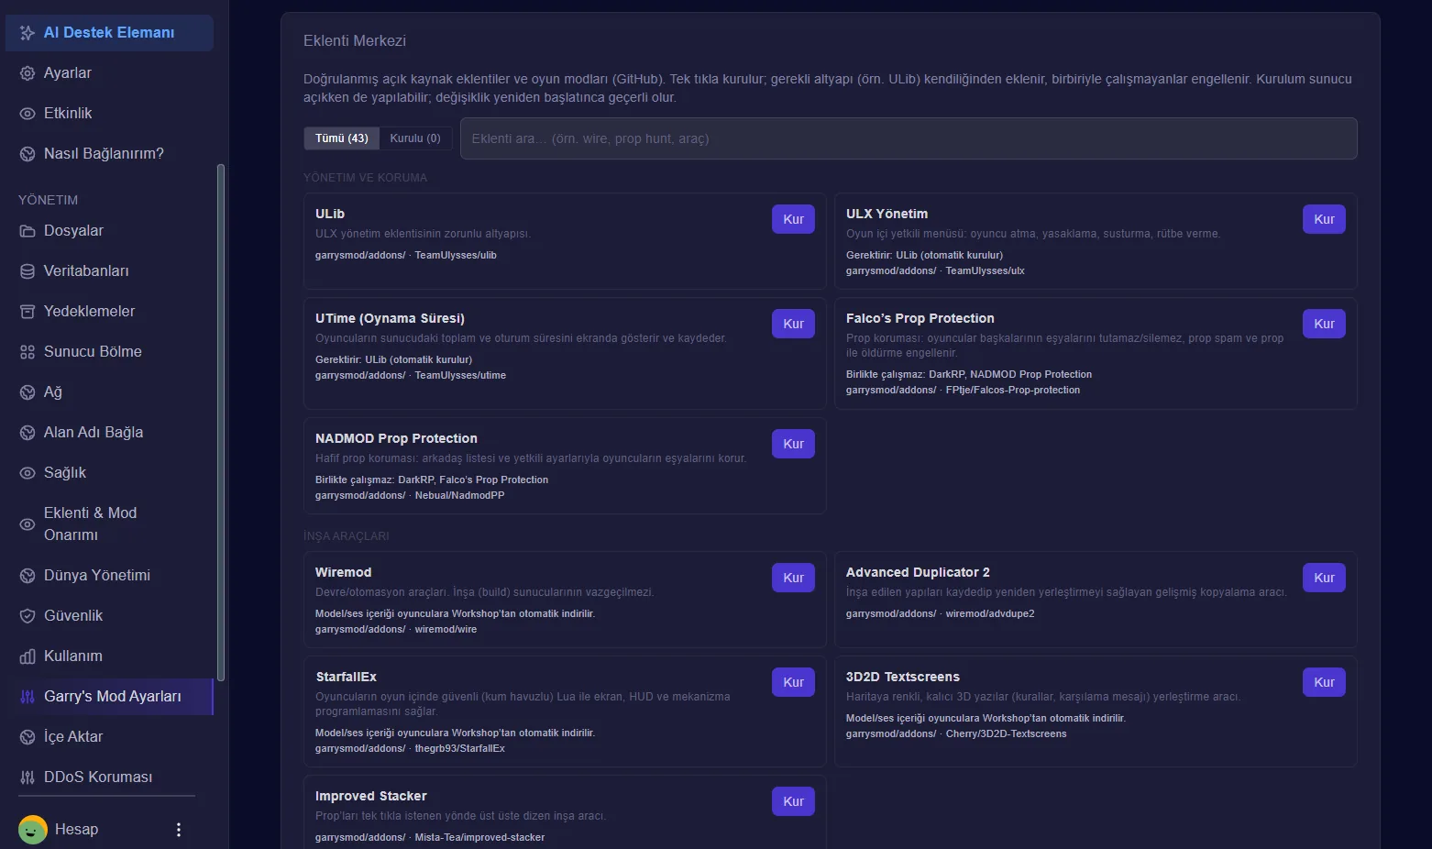This screenshot has width=1432, height=849.
Task: Switch to the Kurulu (0) tab
Action: click(x=415, y=138)
